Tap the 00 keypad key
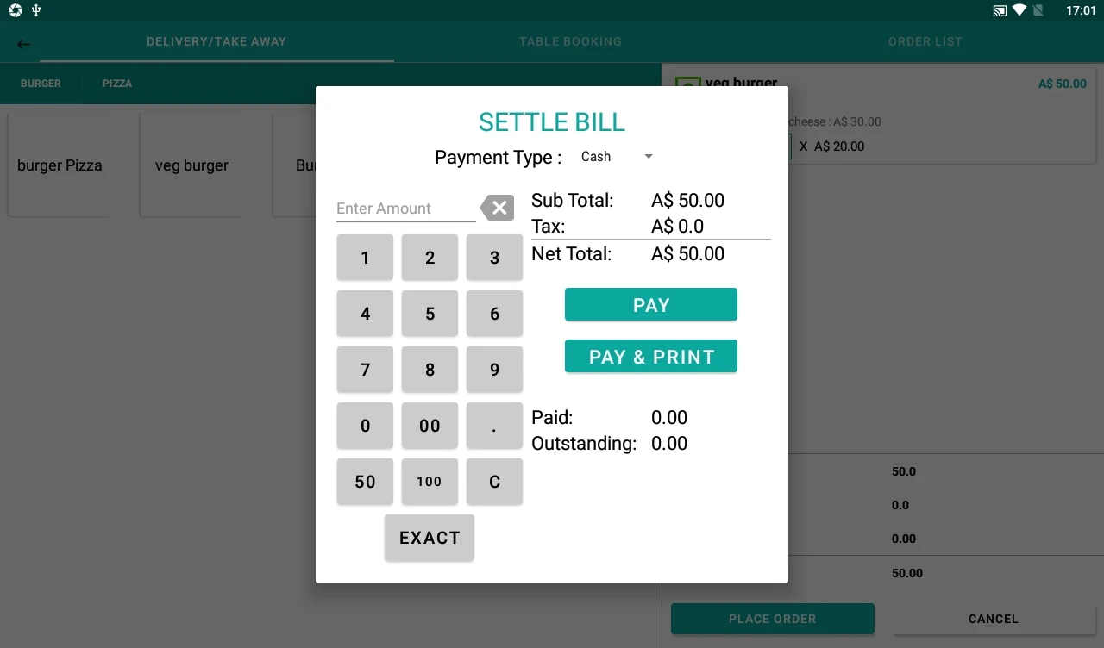The width and height of the screenshot is (1104, 648). [x=430, y=426]
